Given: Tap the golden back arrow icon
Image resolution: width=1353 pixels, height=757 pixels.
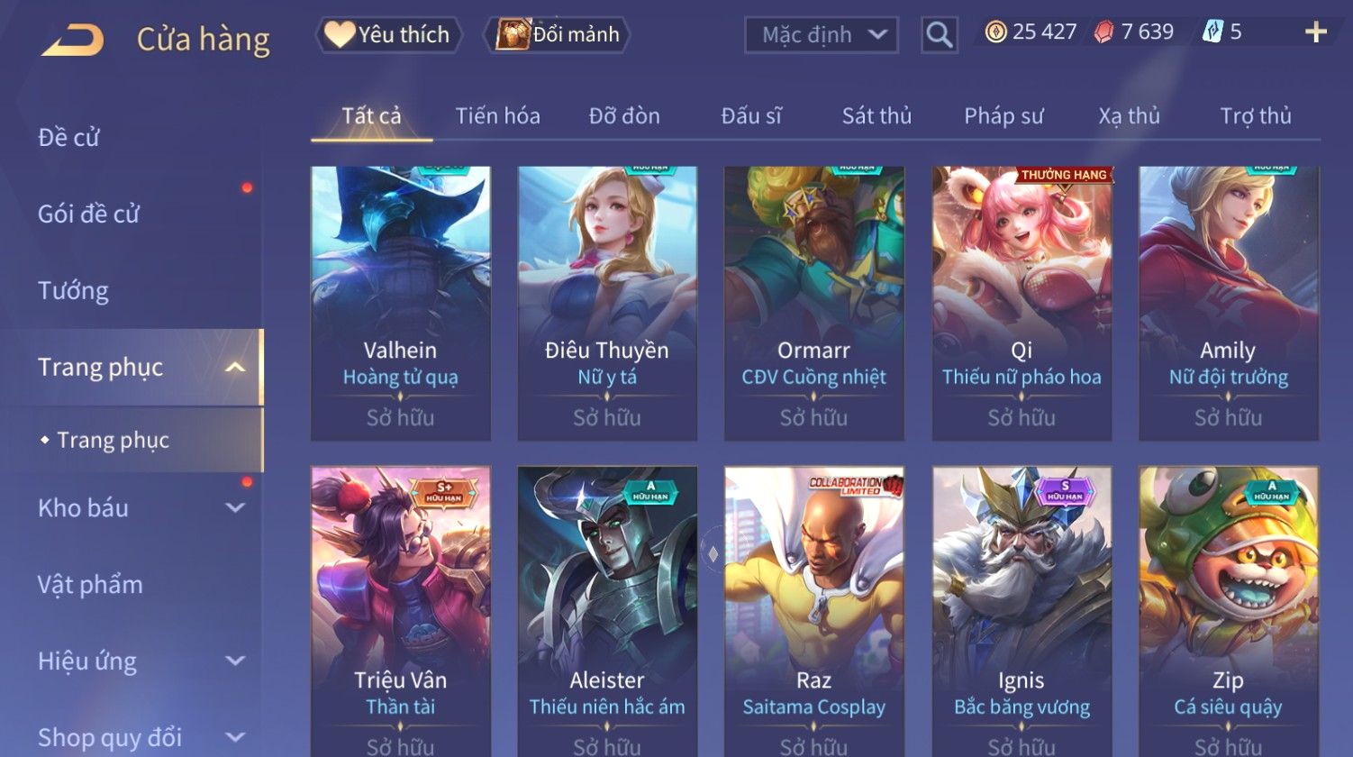Looking at the screenshot, I should [73, 40].
